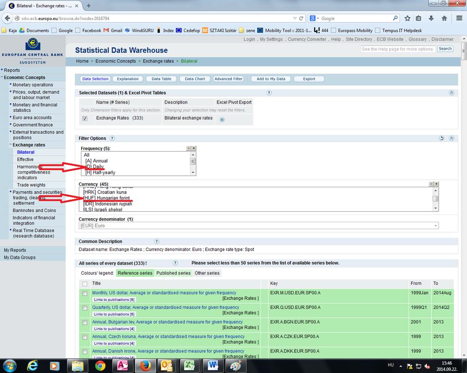467x373 pixels.
Task: Click the Help page search input field
Action: [398, 49]
